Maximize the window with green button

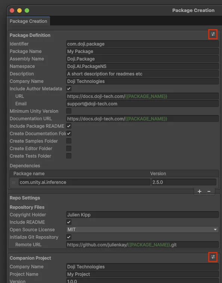27,10
